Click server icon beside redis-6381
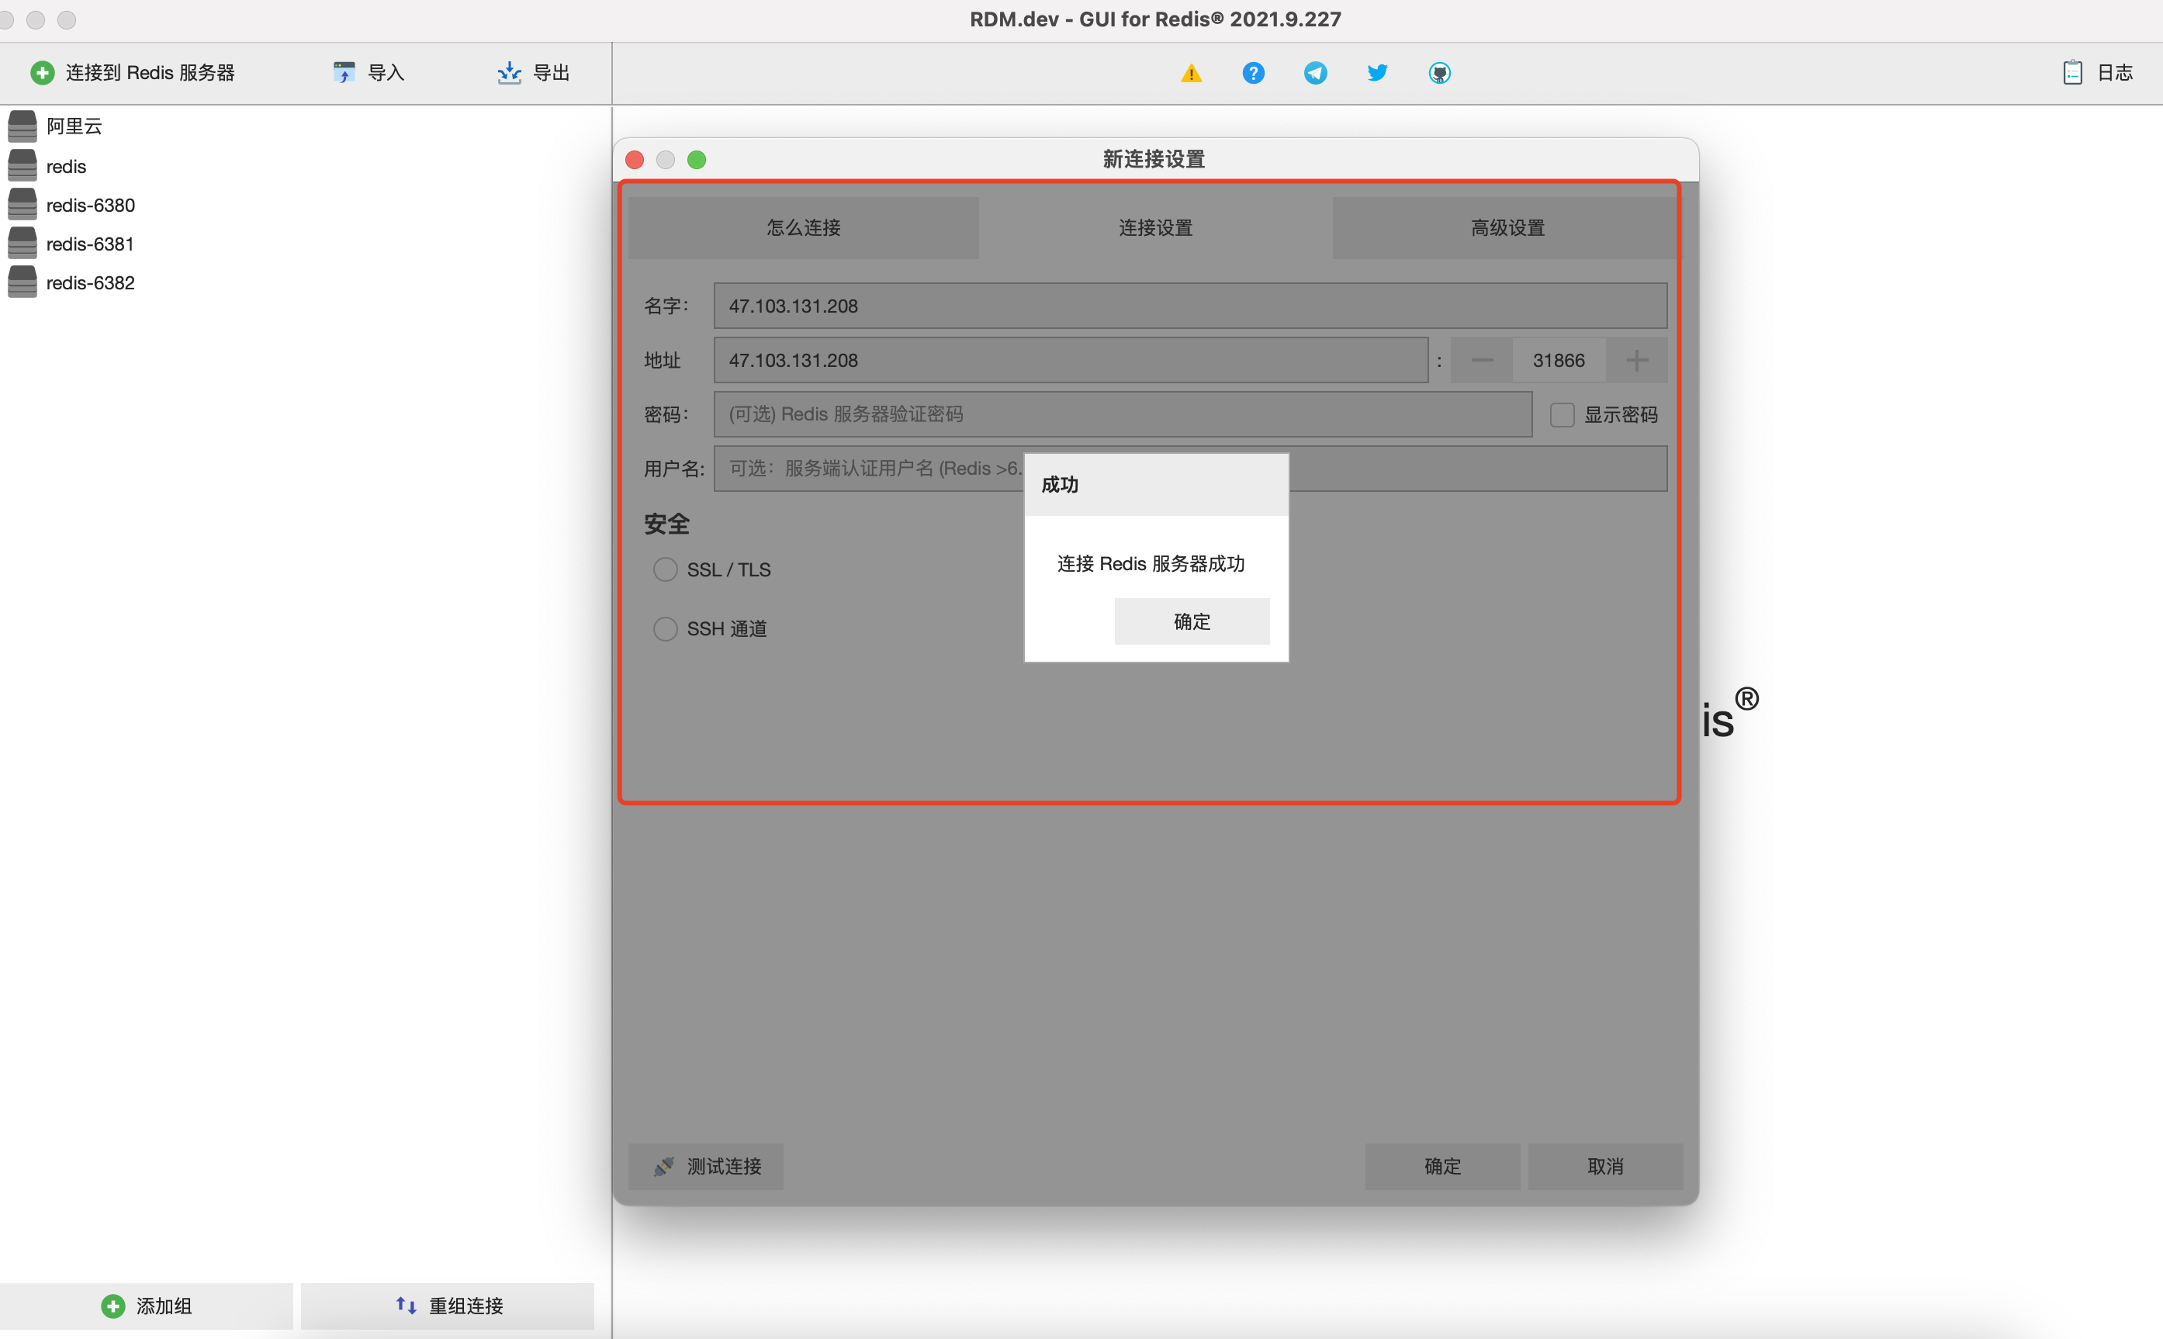Image resolution: width=2163 pixels, height=1339 pixels. [22, 244]
